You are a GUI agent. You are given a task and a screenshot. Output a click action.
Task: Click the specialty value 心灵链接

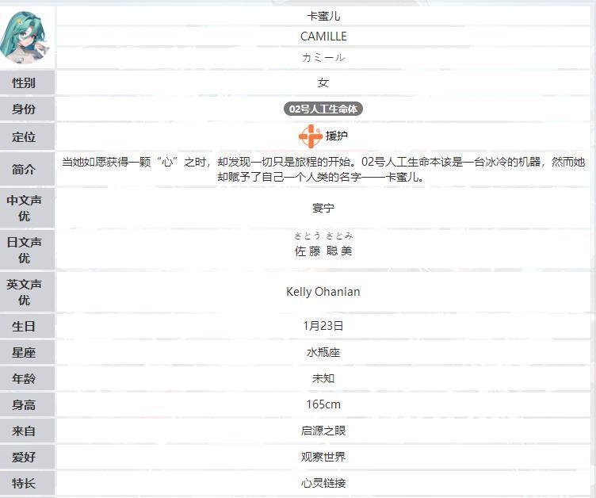323,483
